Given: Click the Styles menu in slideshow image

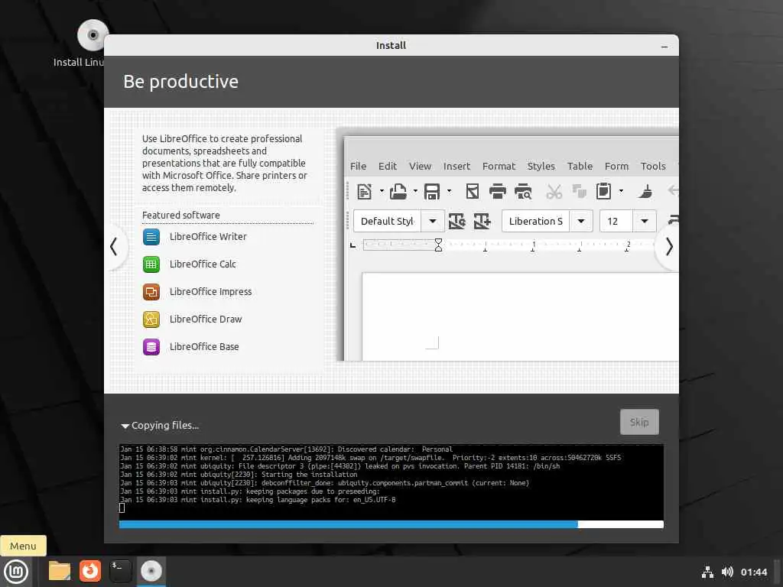Looking at the screenshot, I should coord(541,166).
